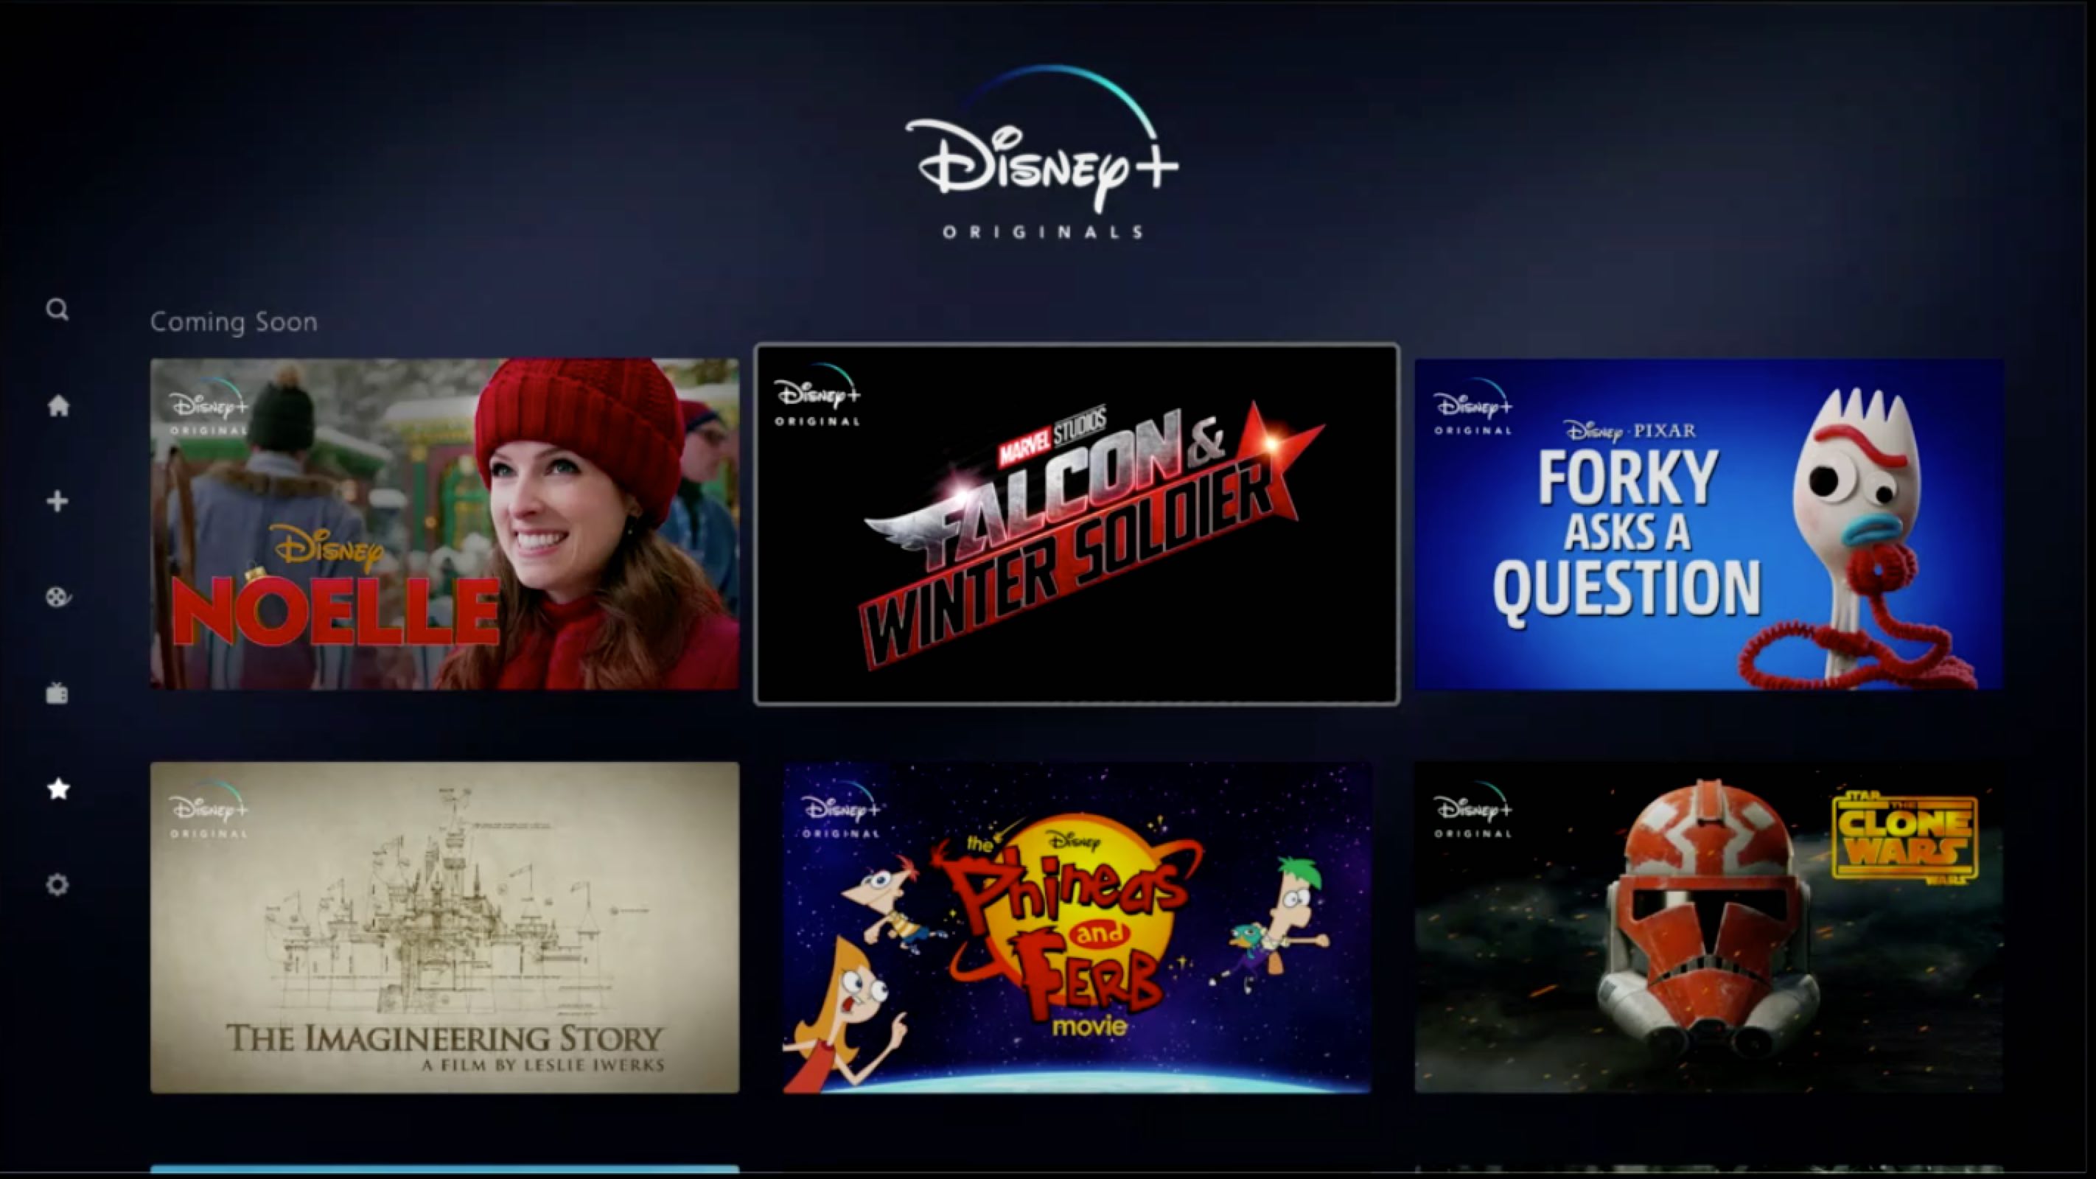Open Settings gear icon in sidebar
2096x1179 pixels.
tap(57, 884)
